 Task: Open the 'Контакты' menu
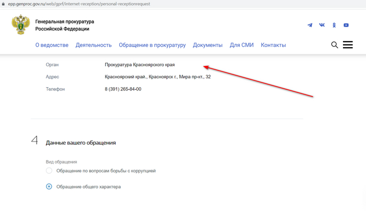(x=273, y=45)
